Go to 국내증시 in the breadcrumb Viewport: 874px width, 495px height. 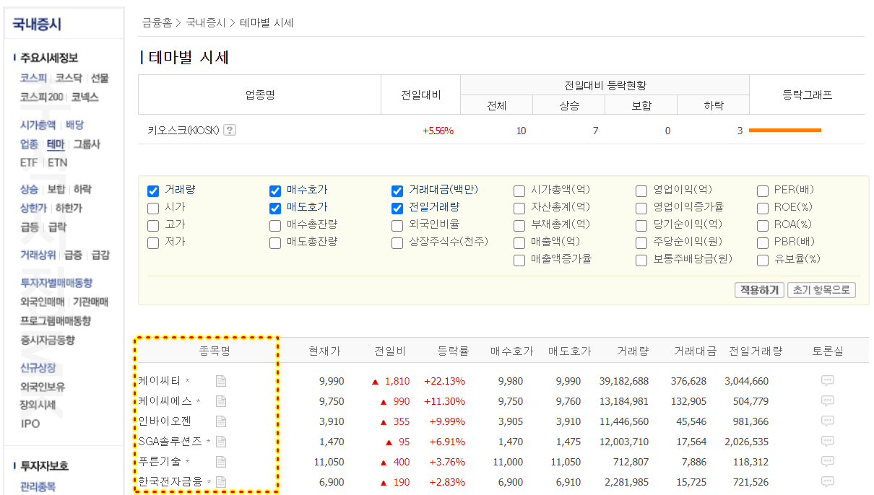pyautogui.click(x=206, y=23)
